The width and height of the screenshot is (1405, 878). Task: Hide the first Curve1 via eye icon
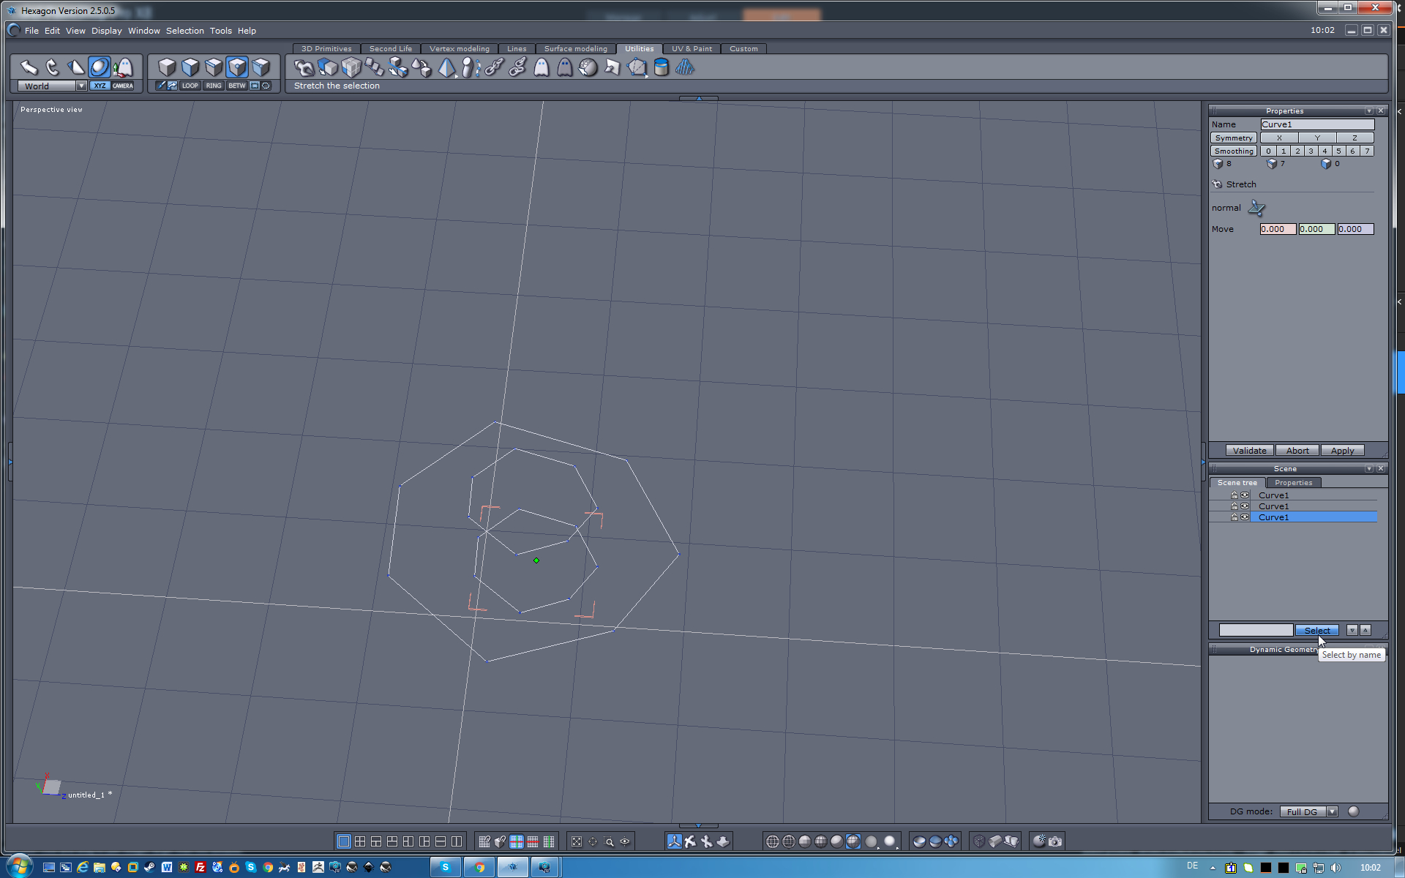pyautogui.click(x=1245, y=495)
